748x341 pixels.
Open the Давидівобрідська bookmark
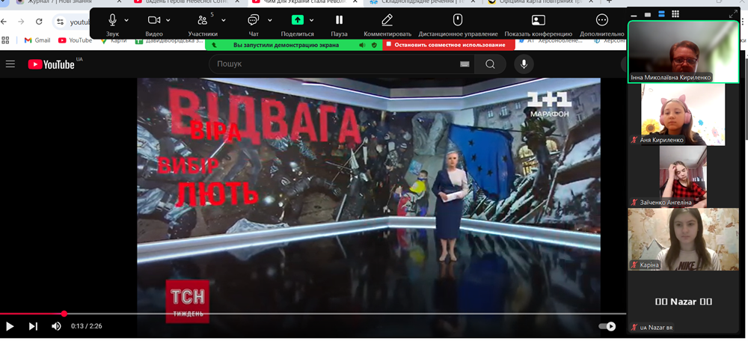pyautogui.click(x=169, y=40)
